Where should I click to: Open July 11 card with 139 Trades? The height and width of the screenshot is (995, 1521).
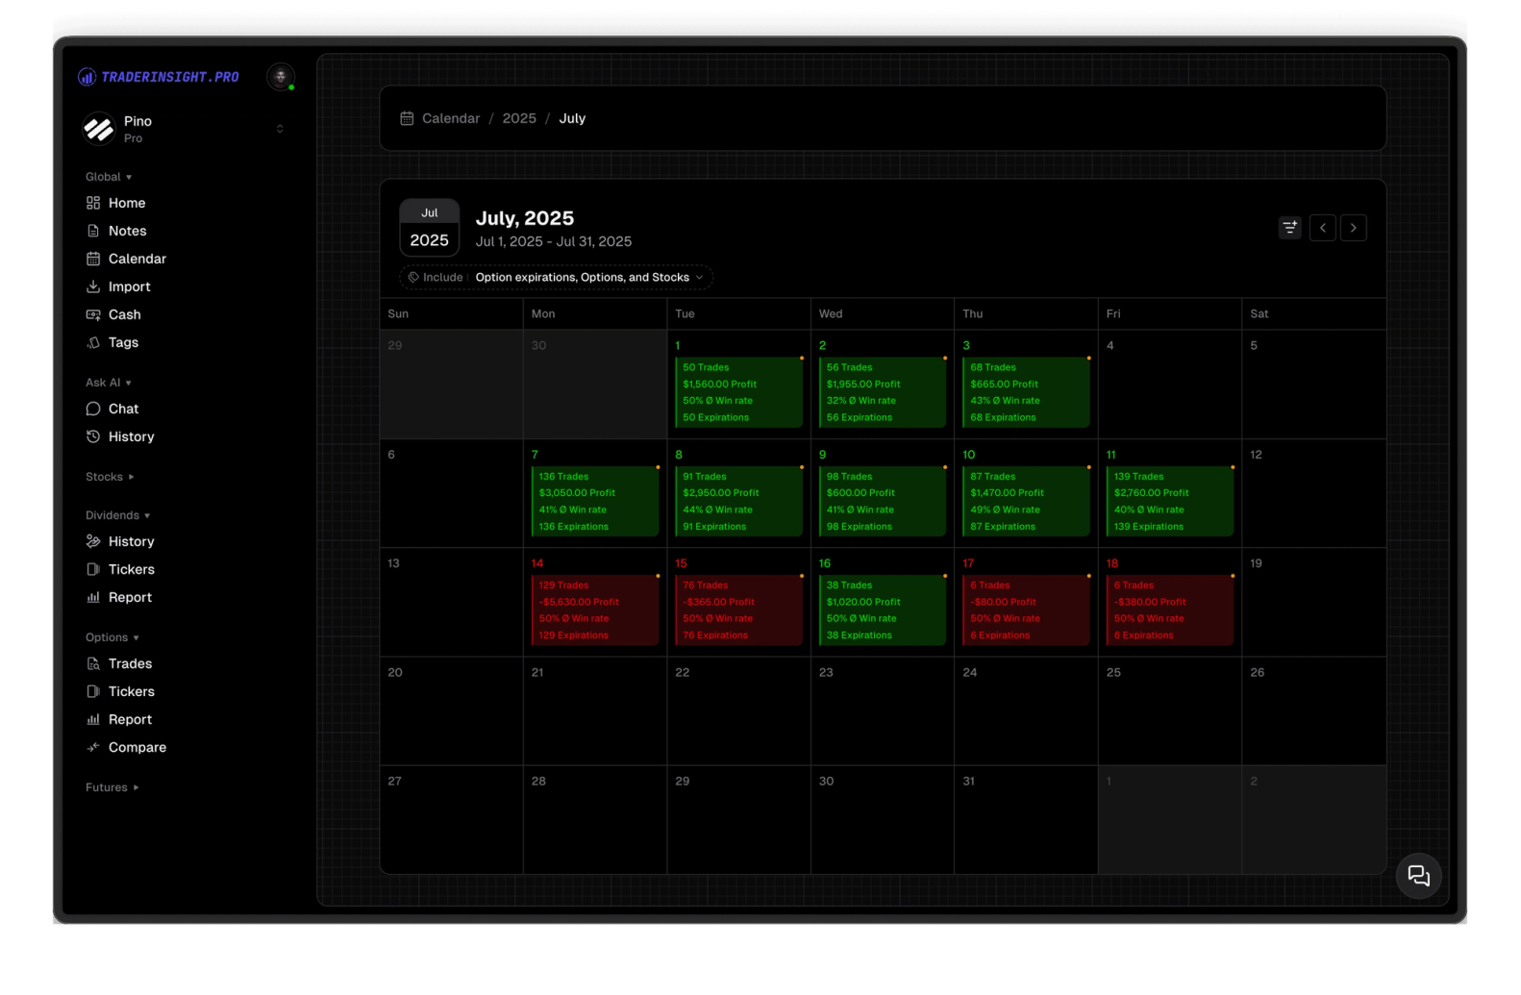click(1170, 501)
